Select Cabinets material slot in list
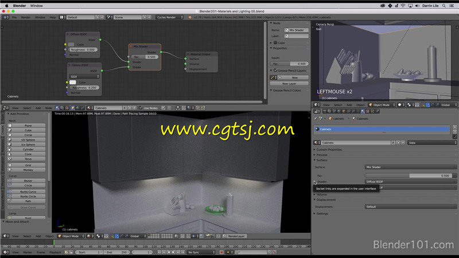 (382, 129)
